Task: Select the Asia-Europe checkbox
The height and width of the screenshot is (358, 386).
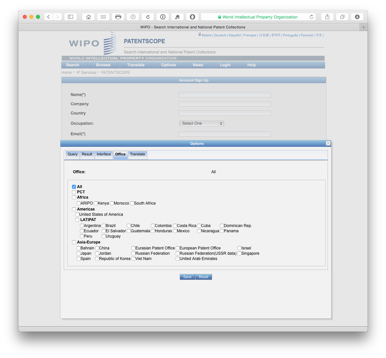Action: tap(74, 242)
